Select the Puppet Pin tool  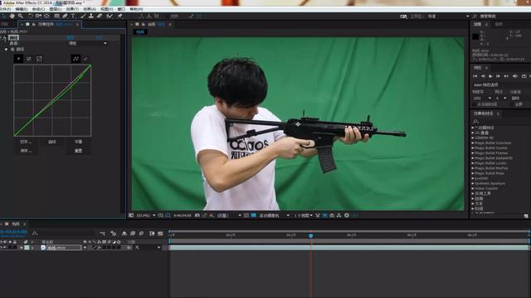119,16
